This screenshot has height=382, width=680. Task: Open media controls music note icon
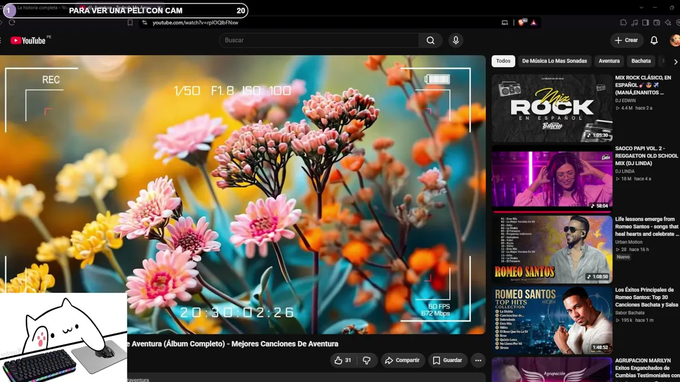pos(634,22)
